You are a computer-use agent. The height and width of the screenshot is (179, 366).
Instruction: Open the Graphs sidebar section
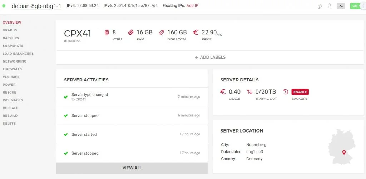pyautogui.click(x=10, y=30)
